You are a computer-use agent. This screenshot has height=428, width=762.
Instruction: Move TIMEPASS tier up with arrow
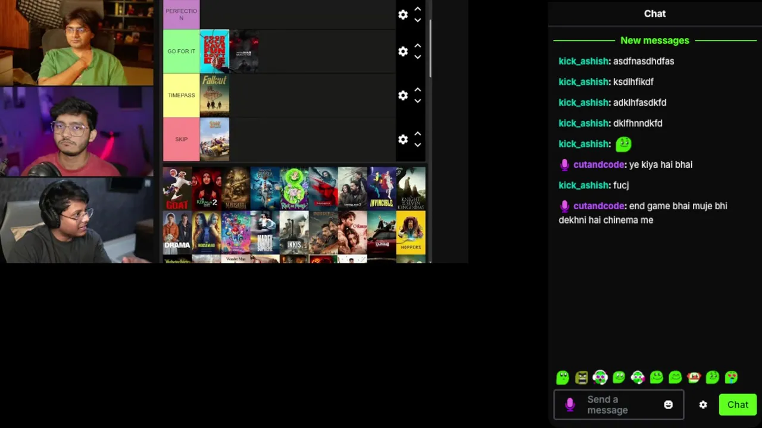pos(418,90)
